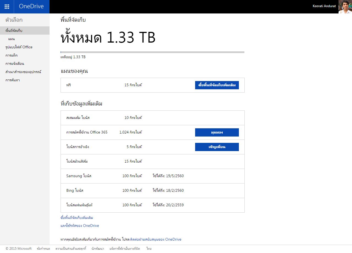352x253 pixels.
Task: Click Bing โบนัส row label
Action: tap(75, 191)
